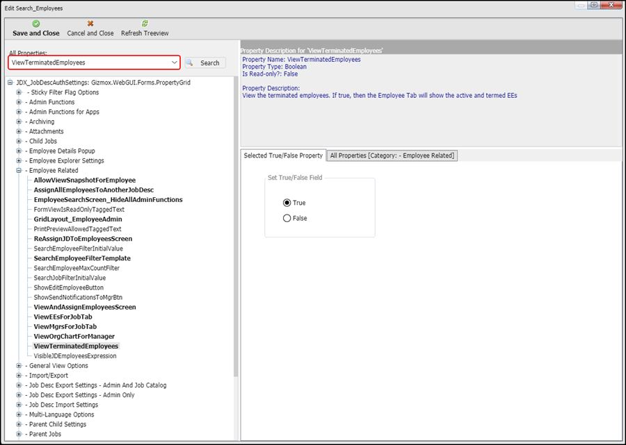626x445 pixels.
Task: Select ViewAndAssignEmployeesScreen property
Action: coord(85,307)
